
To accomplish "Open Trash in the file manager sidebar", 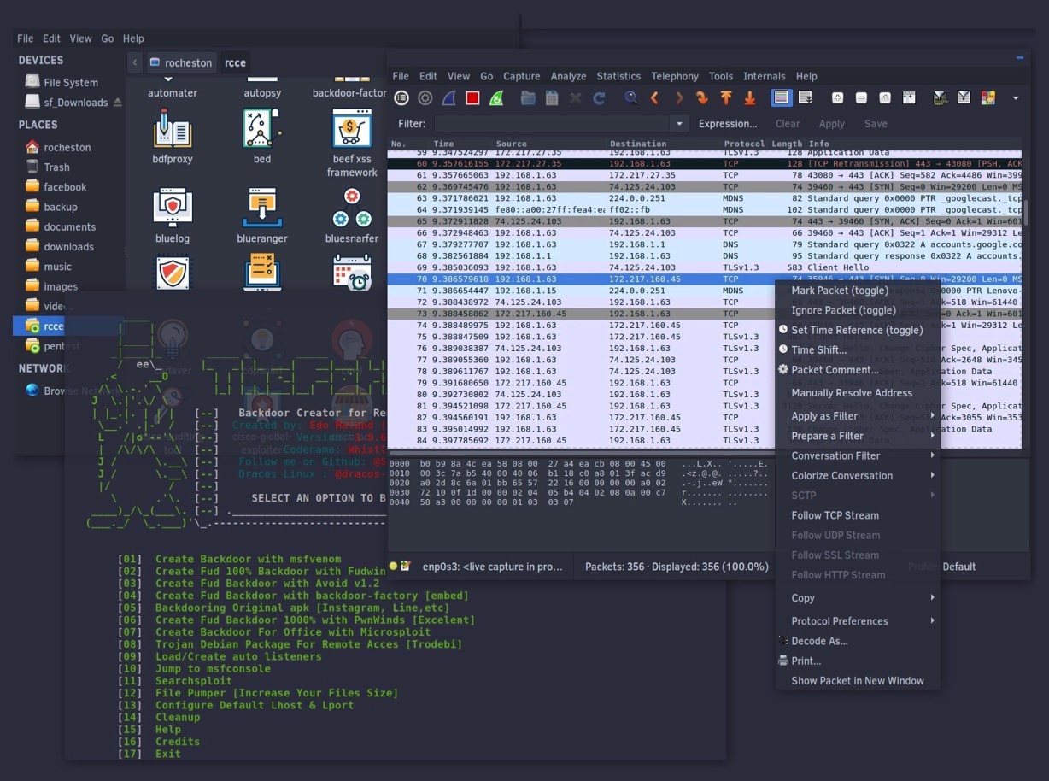I will (56, 167).
